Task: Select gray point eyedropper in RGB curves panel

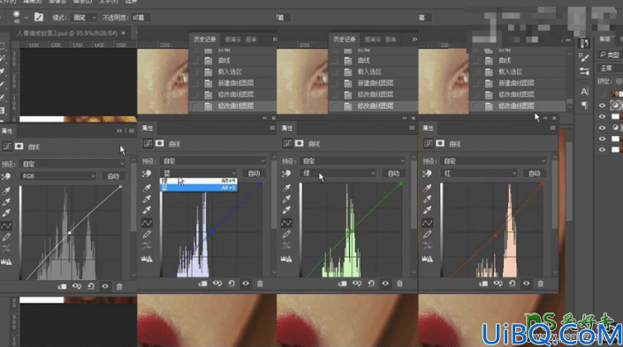Action: coord(6,202)
